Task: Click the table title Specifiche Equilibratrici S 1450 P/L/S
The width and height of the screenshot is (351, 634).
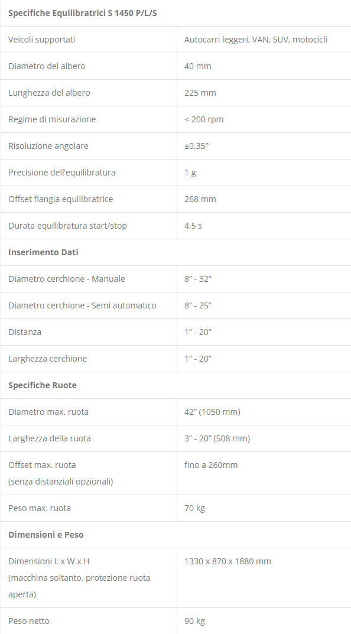Action: tap(83, 13)
